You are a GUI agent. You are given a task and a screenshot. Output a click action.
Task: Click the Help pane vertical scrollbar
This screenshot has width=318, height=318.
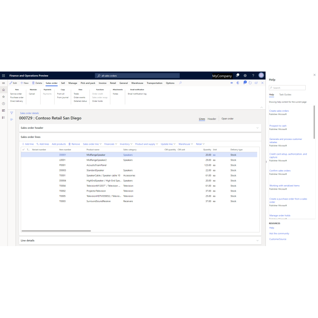click(314, 122)
